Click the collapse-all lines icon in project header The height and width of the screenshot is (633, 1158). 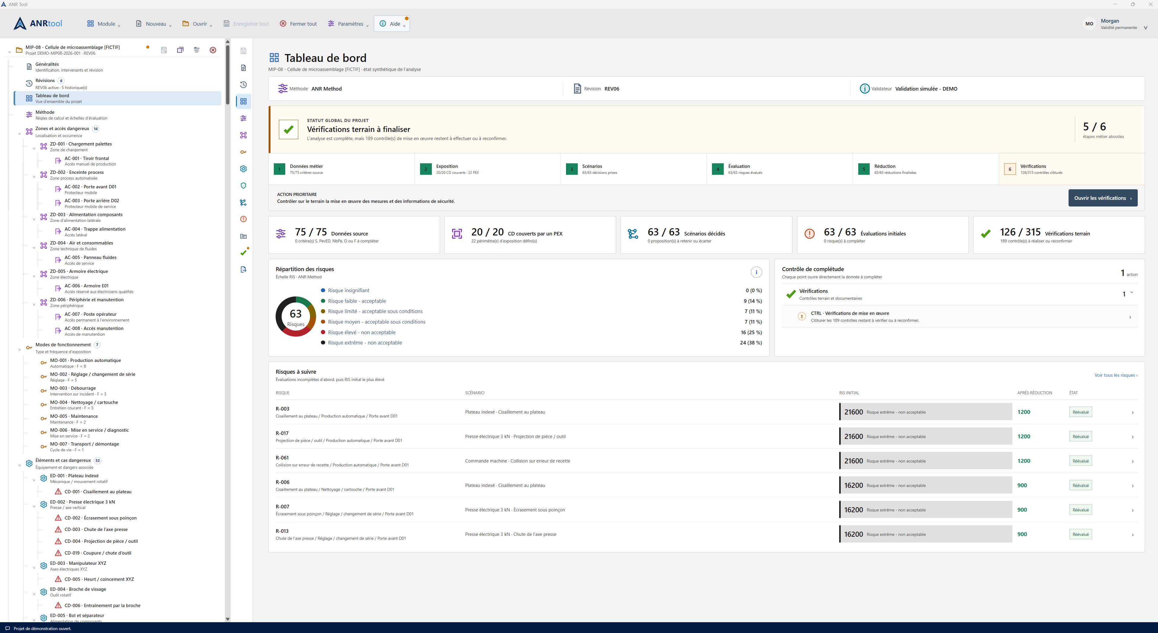click(x=196, y=50)
